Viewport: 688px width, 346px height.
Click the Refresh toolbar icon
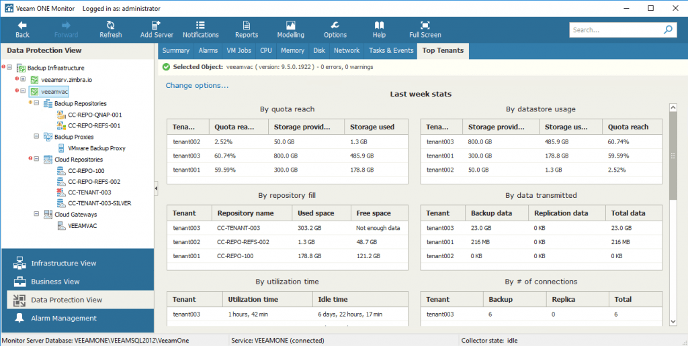coord(111,25)
